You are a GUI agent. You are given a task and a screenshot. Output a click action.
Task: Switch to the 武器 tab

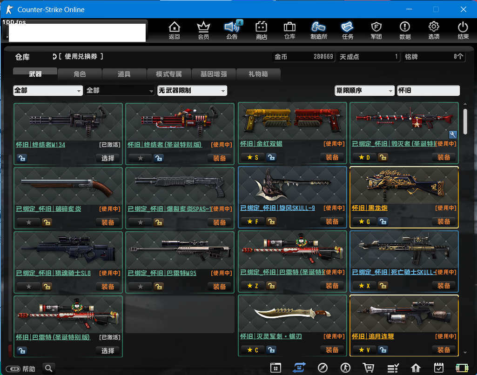(35, 74)
